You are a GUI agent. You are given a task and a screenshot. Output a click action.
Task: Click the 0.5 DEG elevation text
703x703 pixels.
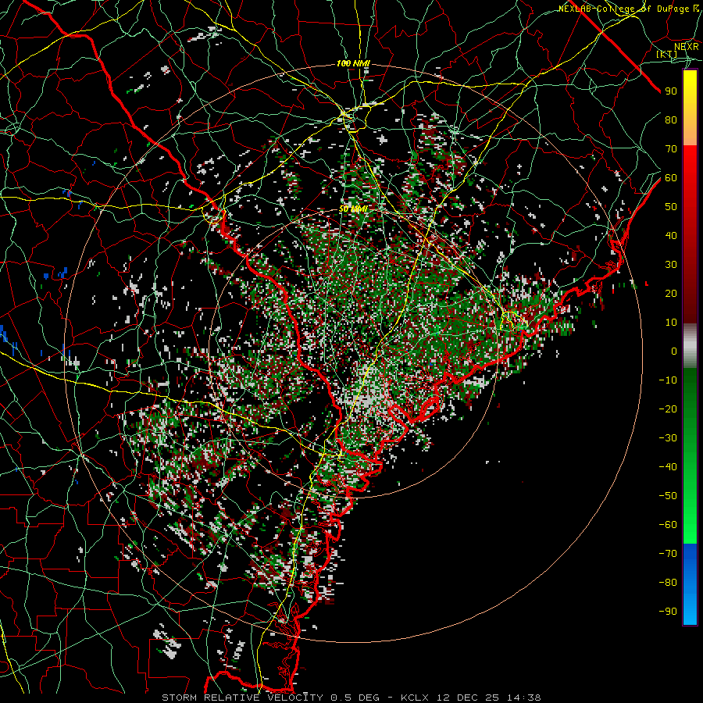[x=355, y=698]
